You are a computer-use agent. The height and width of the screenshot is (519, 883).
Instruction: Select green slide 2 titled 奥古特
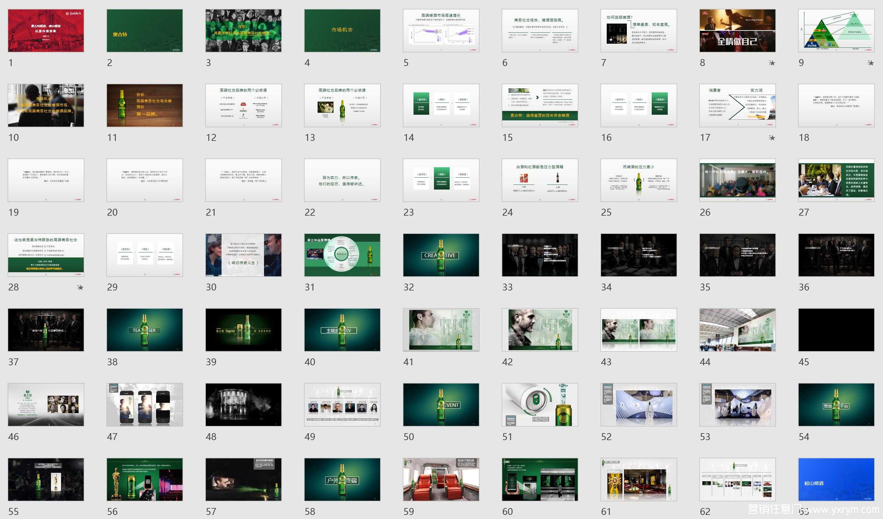coord(145,31)
